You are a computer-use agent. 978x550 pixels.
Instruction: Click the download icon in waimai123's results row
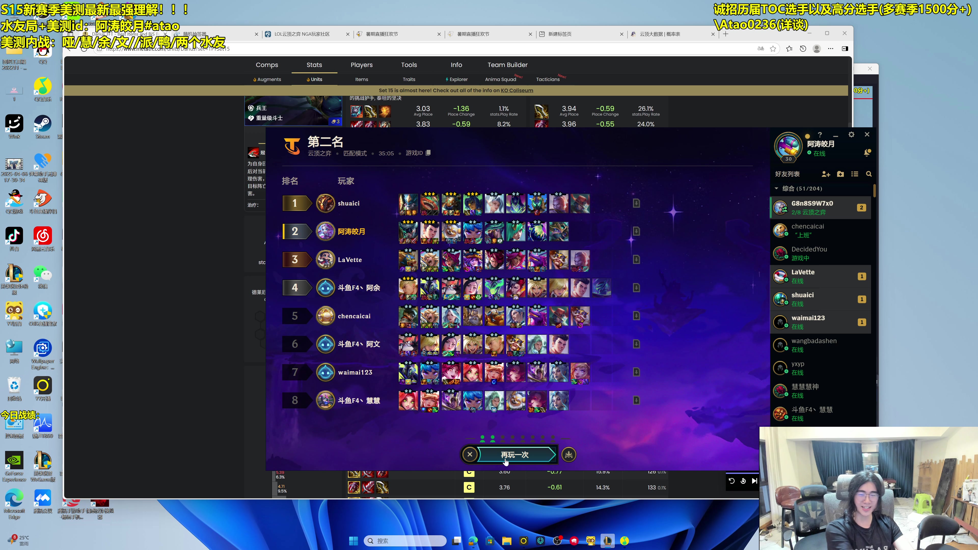[636, 372]
